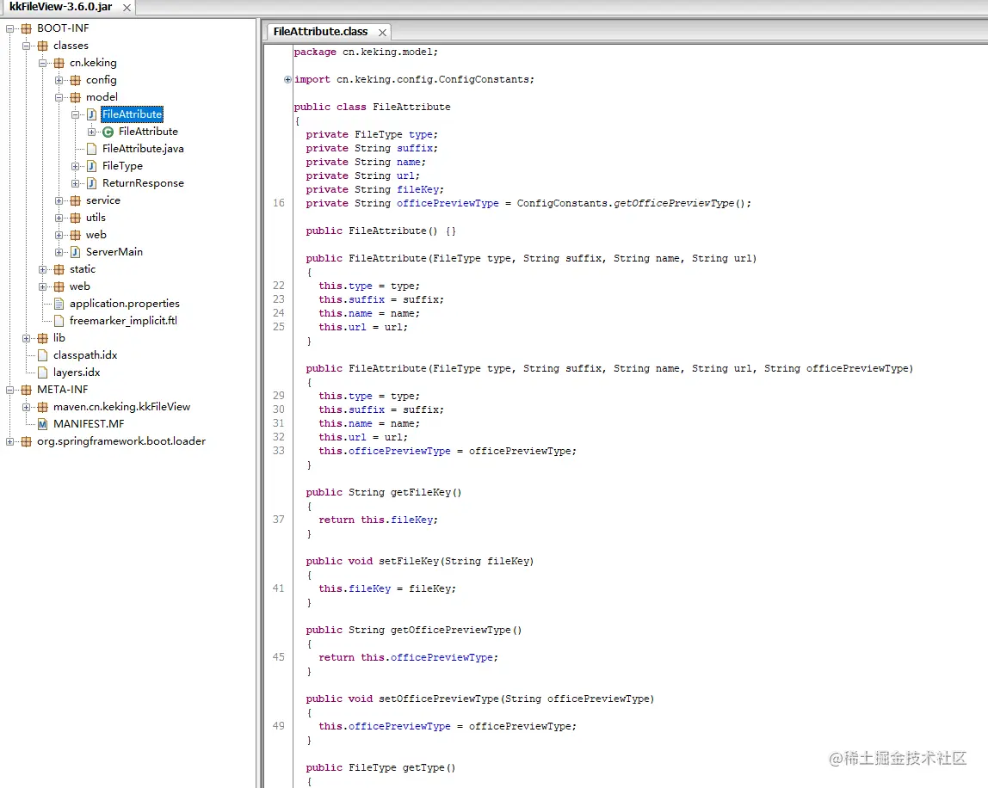This screenshot has width=988, height=788.
Task: Open the FileType tree item
Action: tap(122, 166)
